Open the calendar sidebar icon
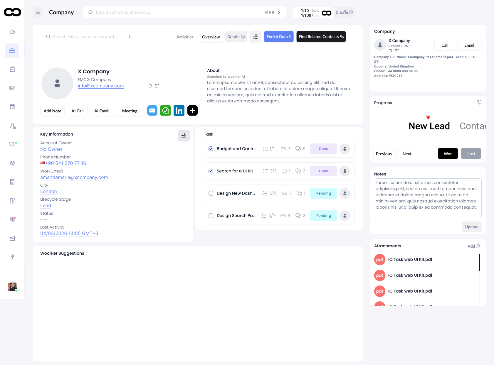This screenshot has height=365, width=494. [x=12, y=107]
